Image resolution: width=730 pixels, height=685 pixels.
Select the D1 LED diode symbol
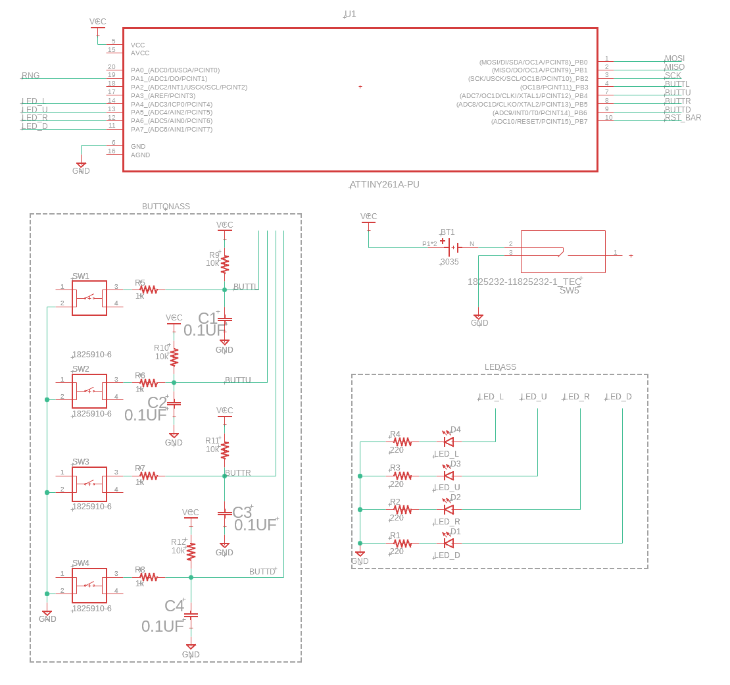tap(449, 542)
